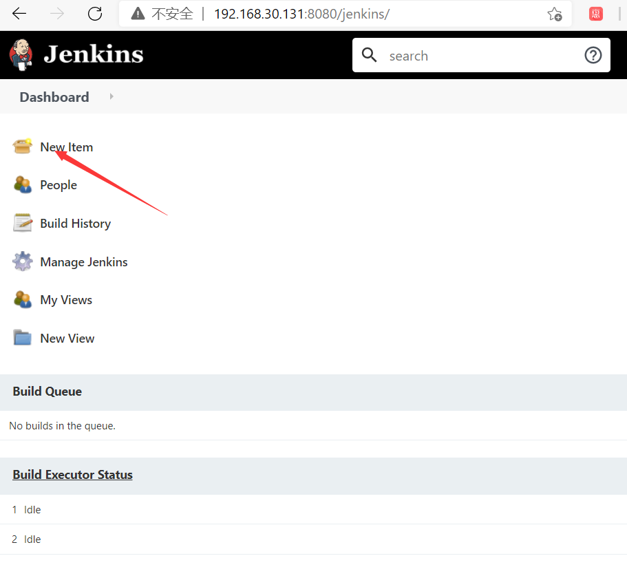
Task: Click the Manage Jenkins gear icon
Action: (x=23, y=261)
